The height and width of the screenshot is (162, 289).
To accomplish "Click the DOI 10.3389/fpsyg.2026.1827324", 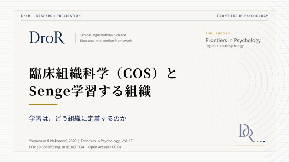I will (56, 147).
